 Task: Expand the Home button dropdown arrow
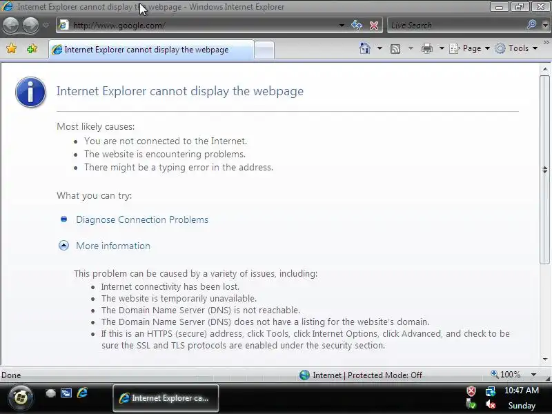[x=379, y=48]
